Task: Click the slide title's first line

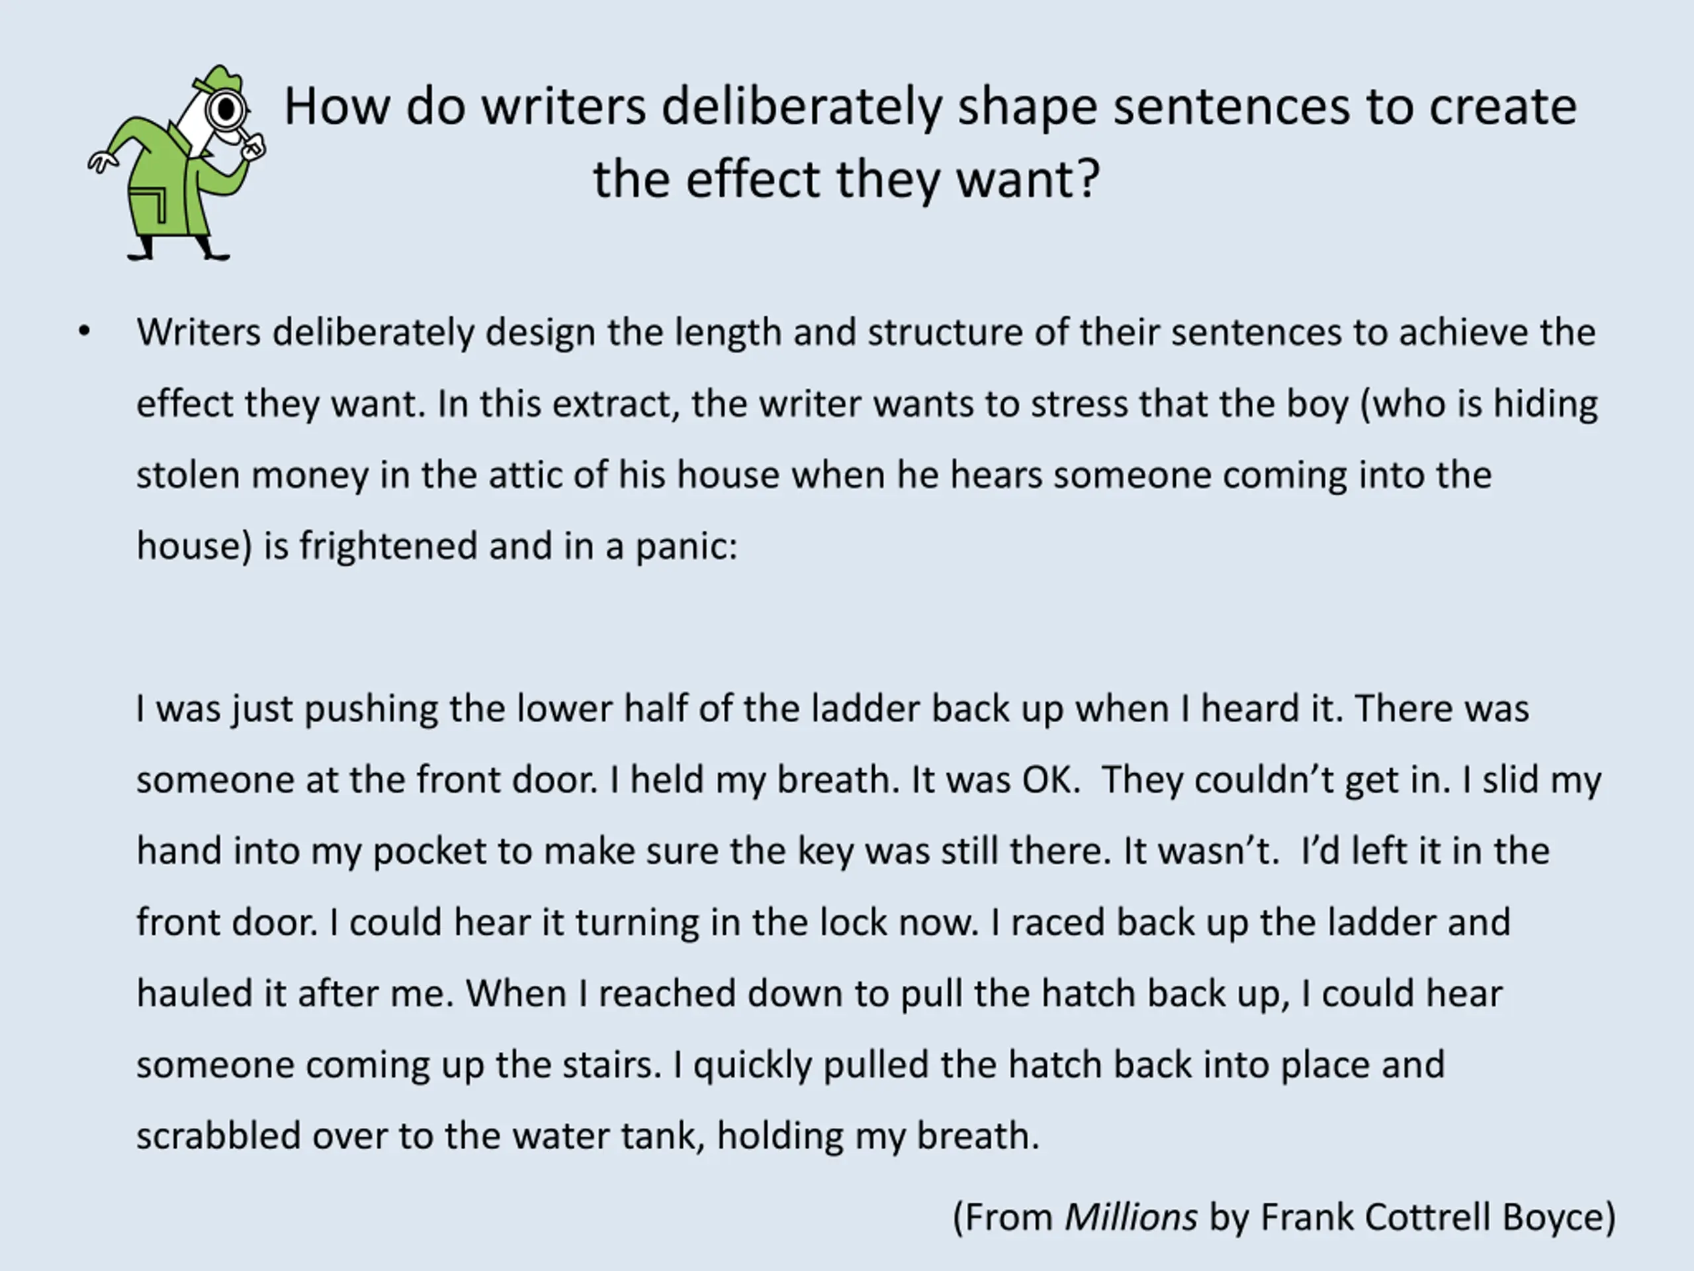Action: (930, 107)
